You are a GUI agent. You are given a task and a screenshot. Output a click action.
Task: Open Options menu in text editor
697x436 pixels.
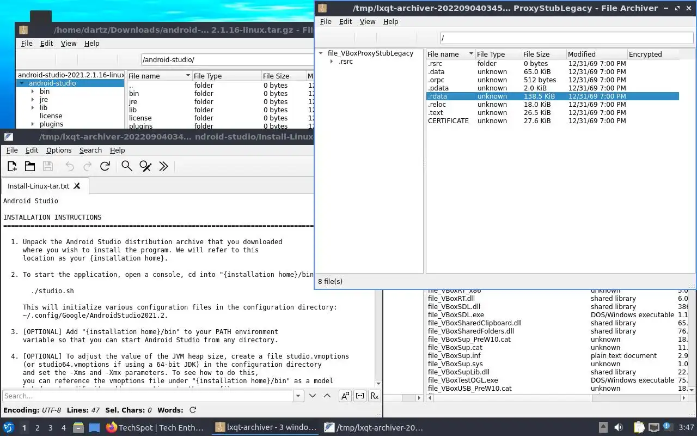59,150
